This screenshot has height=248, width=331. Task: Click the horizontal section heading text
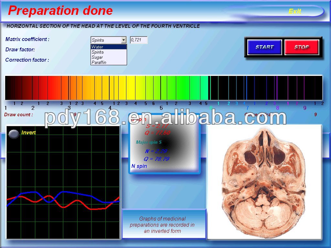coord(103,26)
